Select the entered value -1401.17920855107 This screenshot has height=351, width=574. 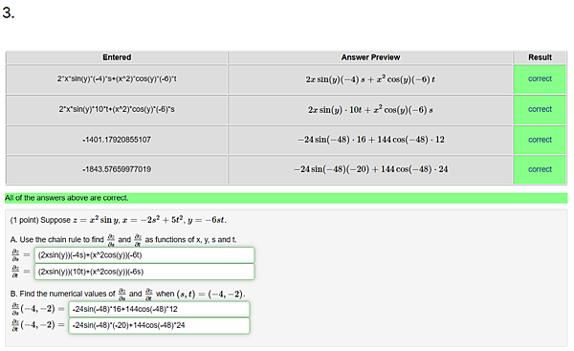click(x=117, y=140)
